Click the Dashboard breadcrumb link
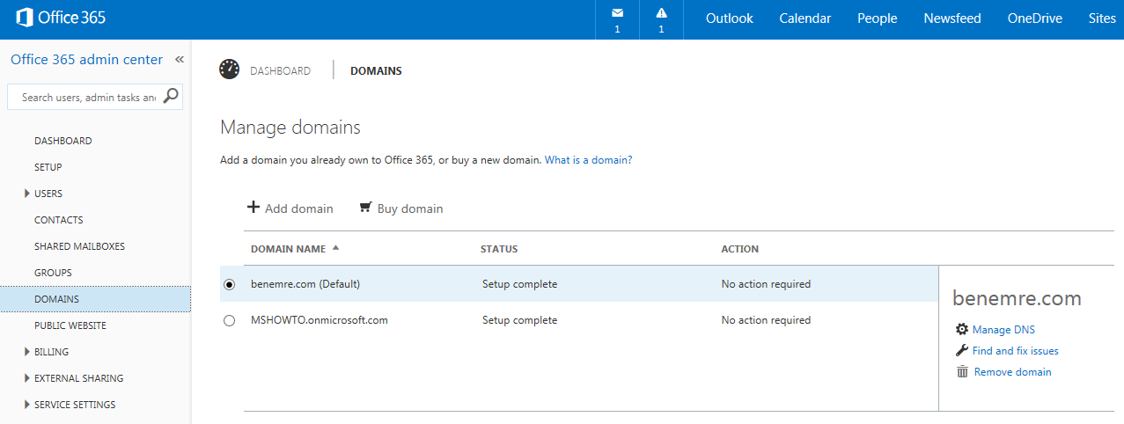The width and height of the screenshot is (1124, 424). (280, 71)
